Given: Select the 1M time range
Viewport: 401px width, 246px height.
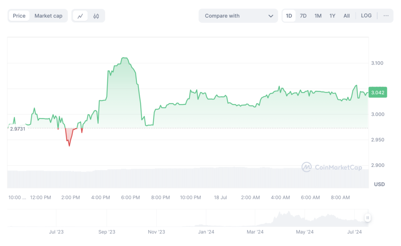Looking at the screenshot, I should (318, 16).
